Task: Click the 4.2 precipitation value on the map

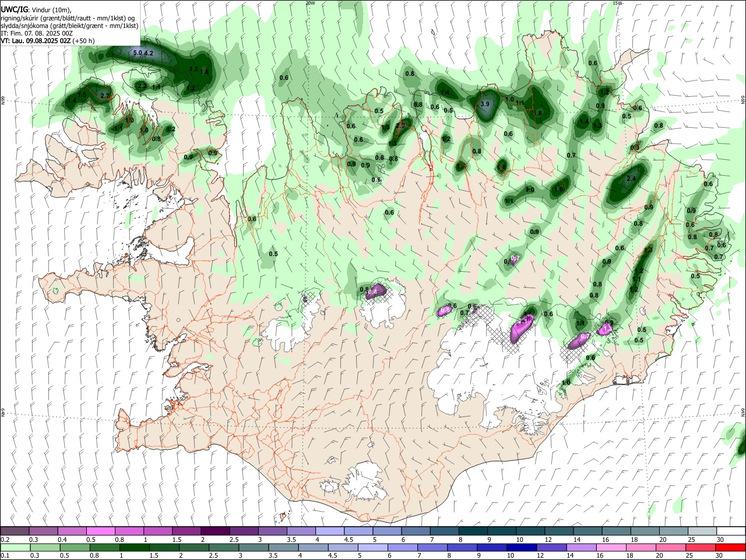Action: pyautogui.click(x=149, y=53)
